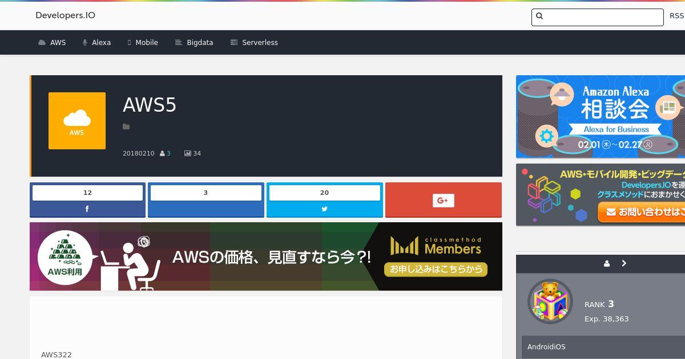Image resolution: width=685 pixels, height=359 pixels.
Task: Click the chart icon next to 34
Action: [x=187, y=154]
